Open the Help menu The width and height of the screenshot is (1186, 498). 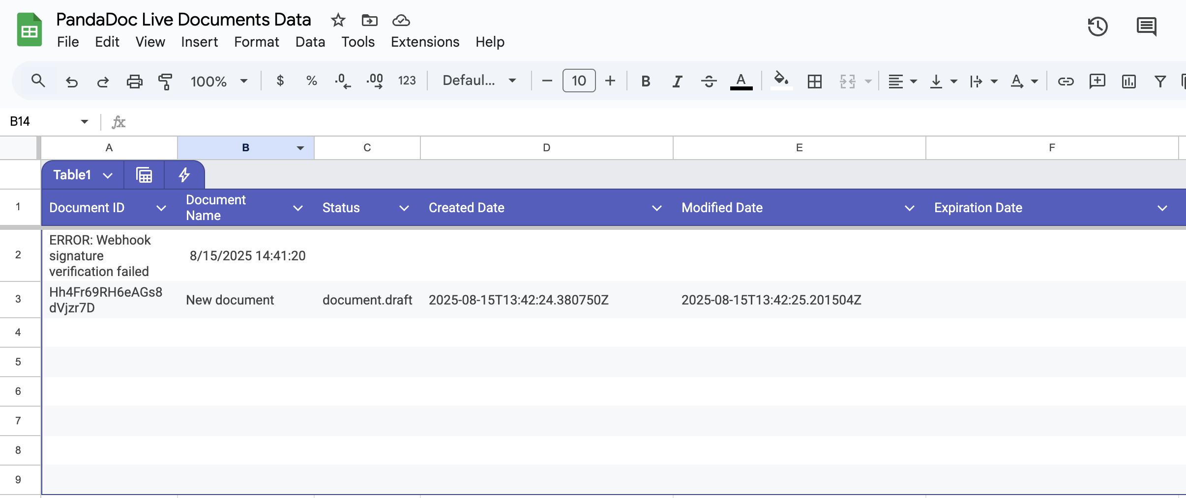[x=490, y=42]
